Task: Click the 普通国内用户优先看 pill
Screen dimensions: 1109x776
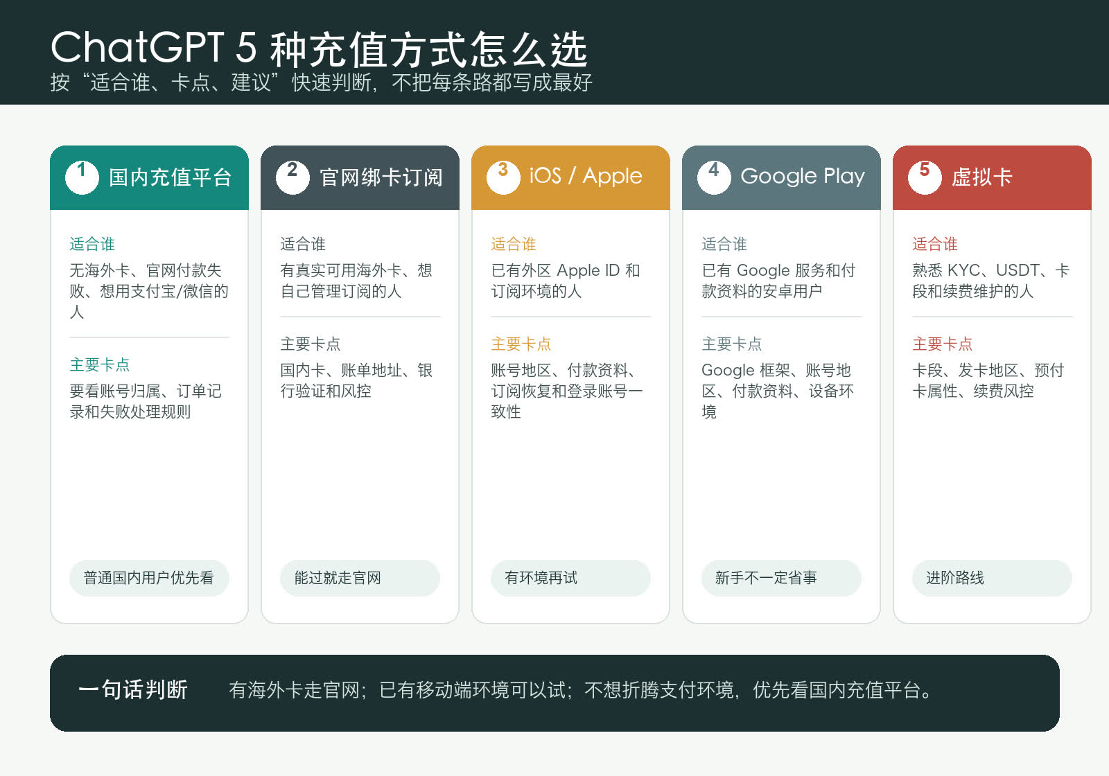Action: 149,578
